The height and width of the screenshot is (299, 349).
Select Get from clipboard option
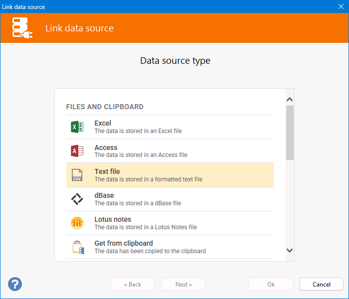tap(170, 247)
